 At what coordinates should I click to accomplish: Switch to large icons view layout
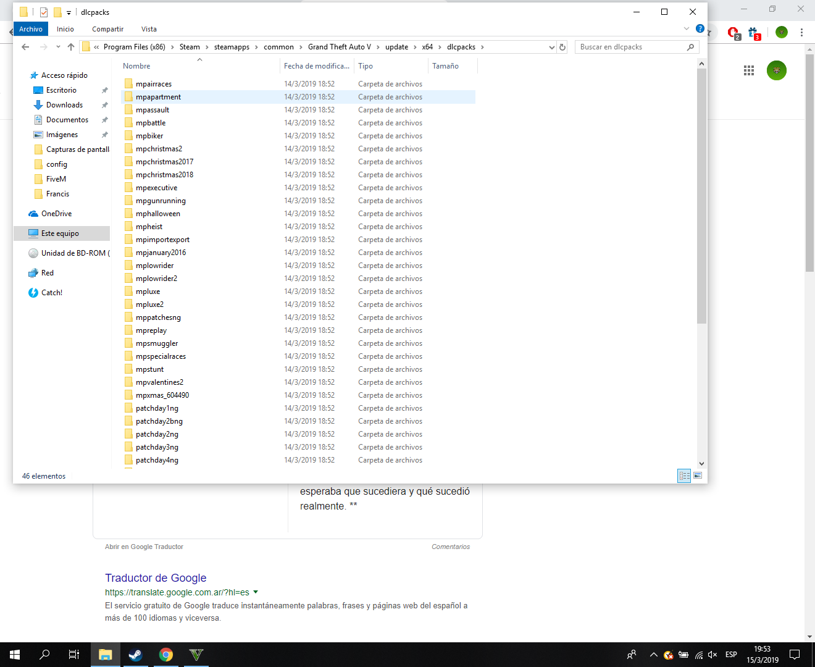point(698,476)
